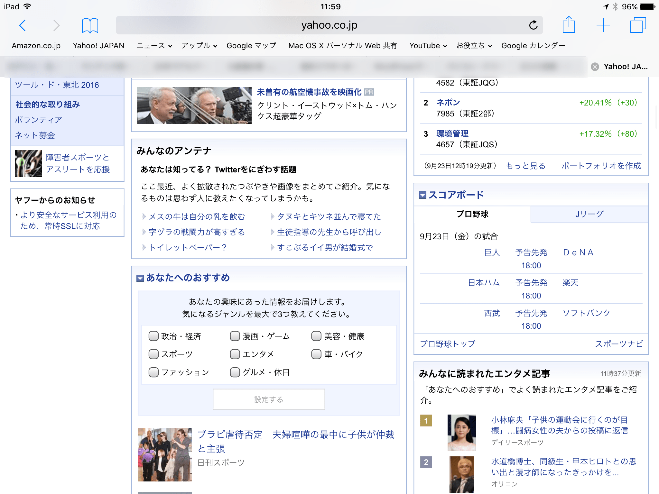Reload page with refresh icon

[x=533, y=25]
